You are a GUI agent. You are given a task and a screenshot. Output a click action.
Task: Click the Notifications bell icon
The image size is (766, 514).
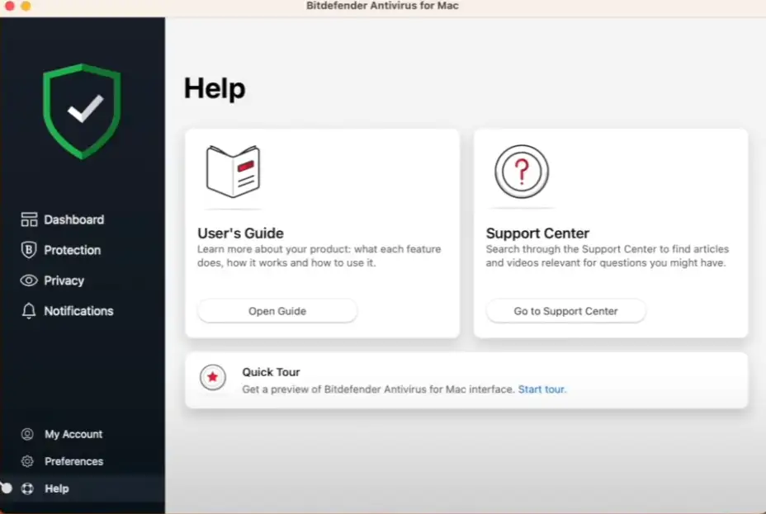29,311
